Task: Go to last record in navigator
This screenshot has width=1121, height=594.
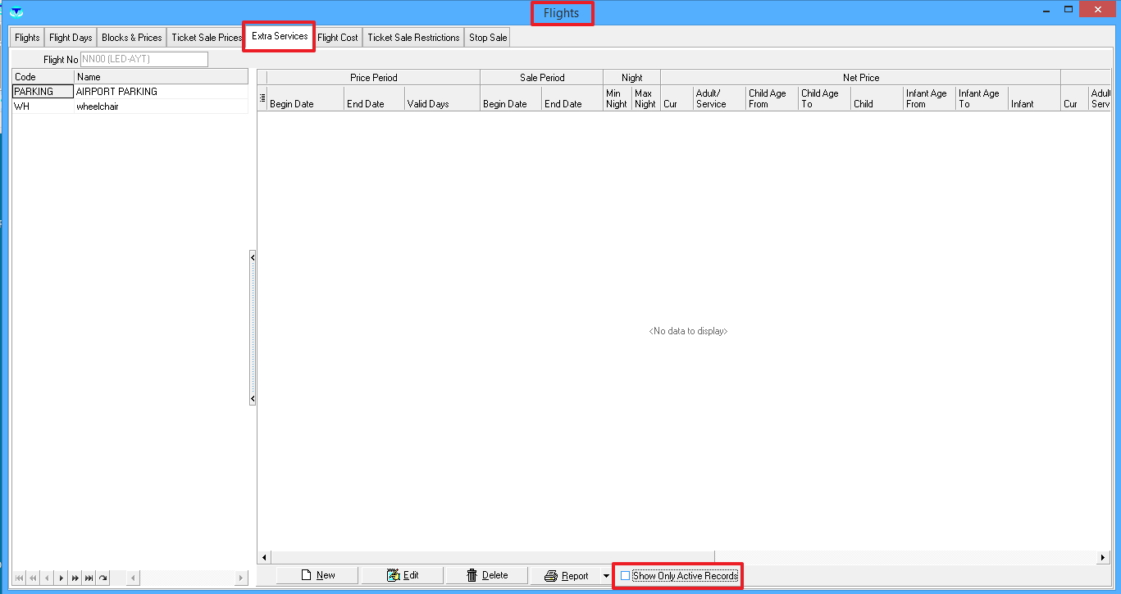Action: point(89,578)
